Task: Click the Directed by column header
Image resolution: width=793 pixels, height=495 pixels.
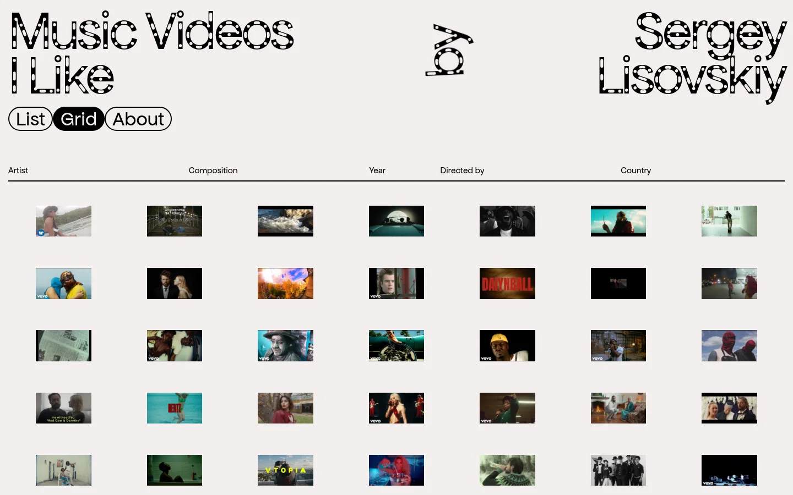Action: [462, 170]
